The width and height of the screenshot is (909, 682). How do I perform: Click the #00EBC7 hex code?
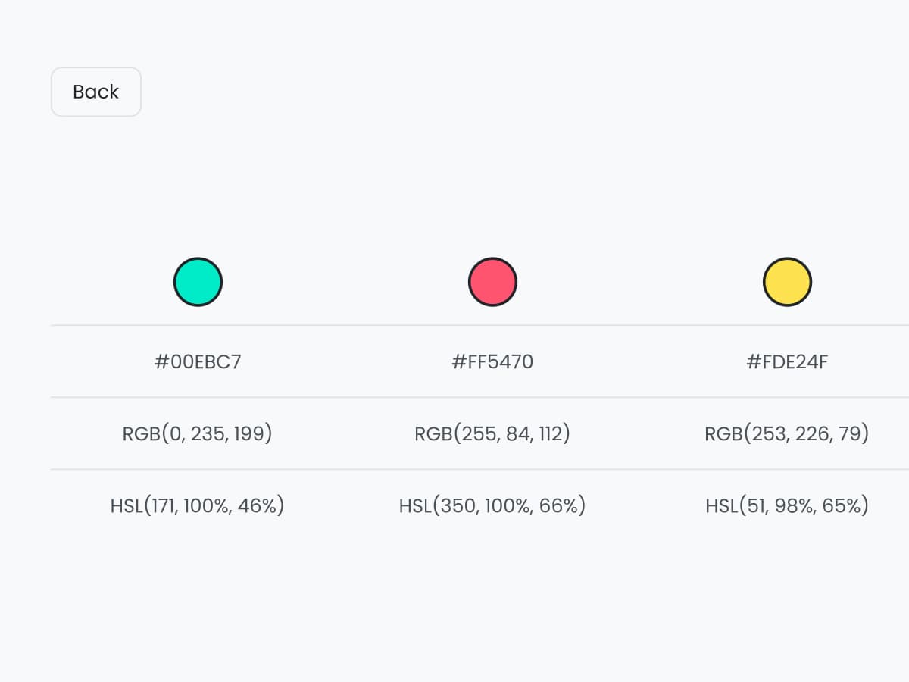[x=198, y=361]
